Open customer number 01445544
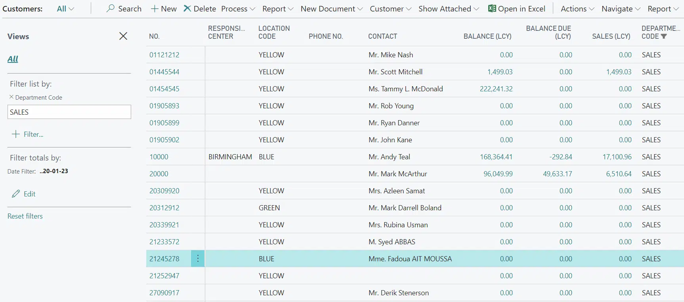 tap(164, 72)
